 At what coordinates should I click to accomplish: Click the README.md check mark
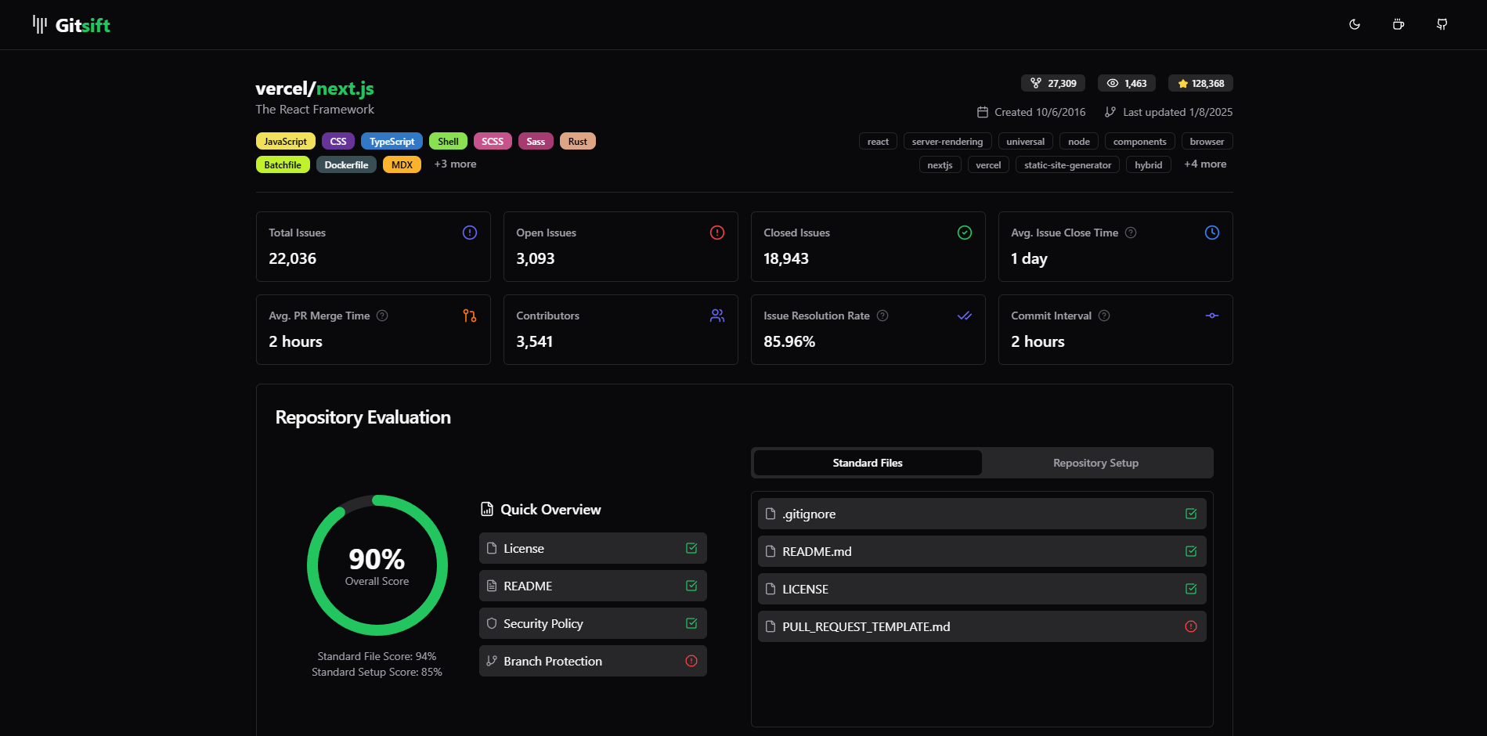[1191, 551]
